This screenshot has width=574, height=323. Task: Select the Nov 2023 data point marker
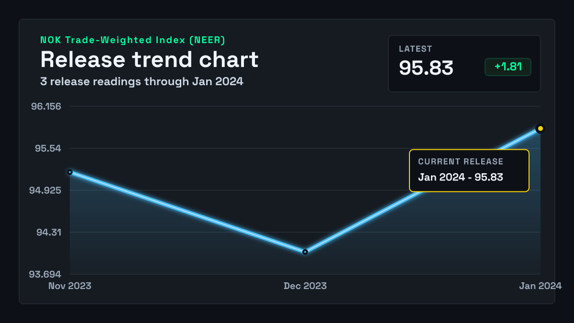70,172
